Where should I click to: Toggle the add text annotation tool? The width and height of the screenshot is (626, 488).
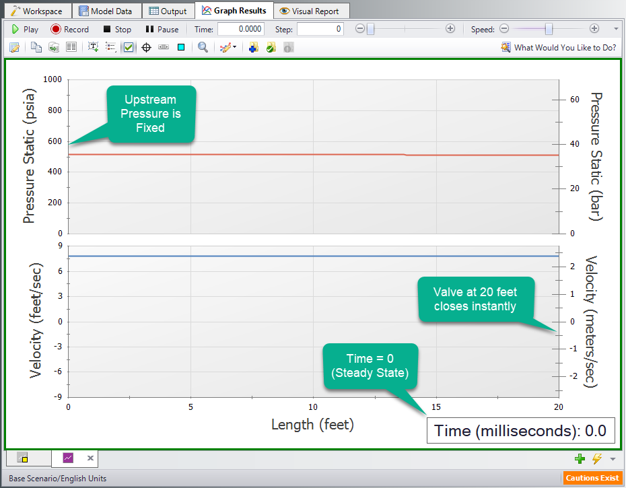92,47
